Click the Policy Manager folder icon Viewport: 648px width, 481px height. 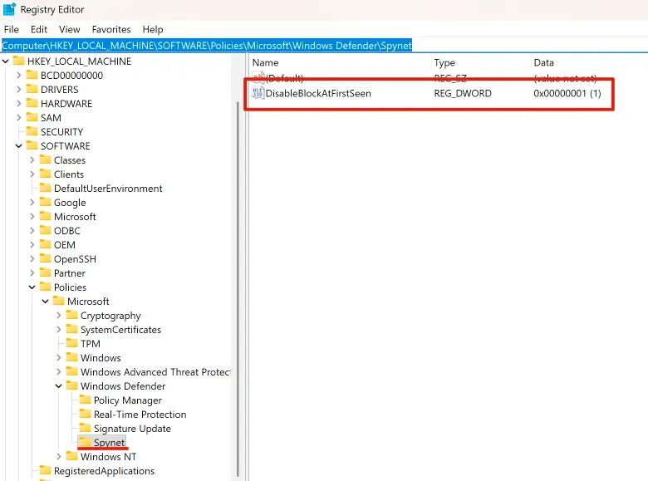(85, 400)
